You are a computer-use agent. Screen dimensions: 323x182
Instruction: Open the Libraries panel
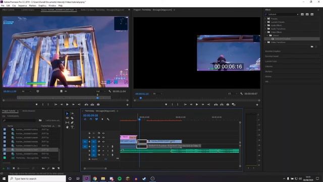tap(269, 66)
